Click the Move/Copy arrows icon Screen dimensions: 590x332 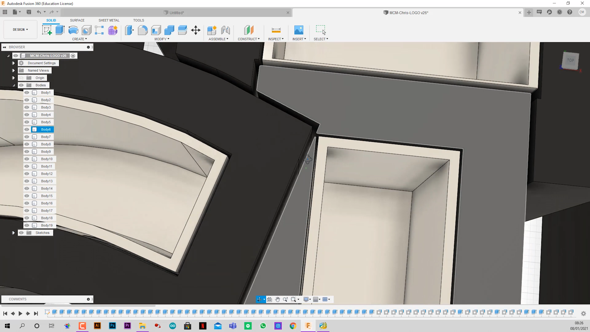click(x=195, y=30)
